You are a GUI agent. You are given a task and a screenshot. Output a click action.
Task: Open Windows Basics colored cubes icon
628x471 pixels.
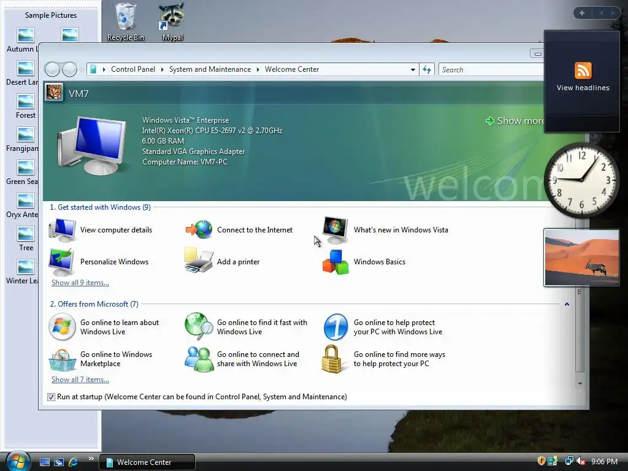click(335, 262)
